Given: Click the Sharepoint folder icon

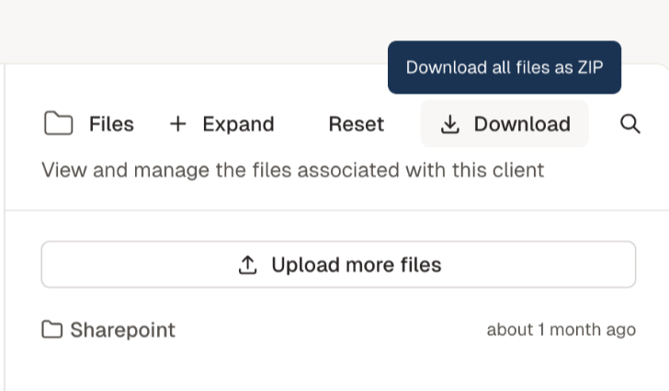Looking at the screenshot, I should [x=52, y=330].
